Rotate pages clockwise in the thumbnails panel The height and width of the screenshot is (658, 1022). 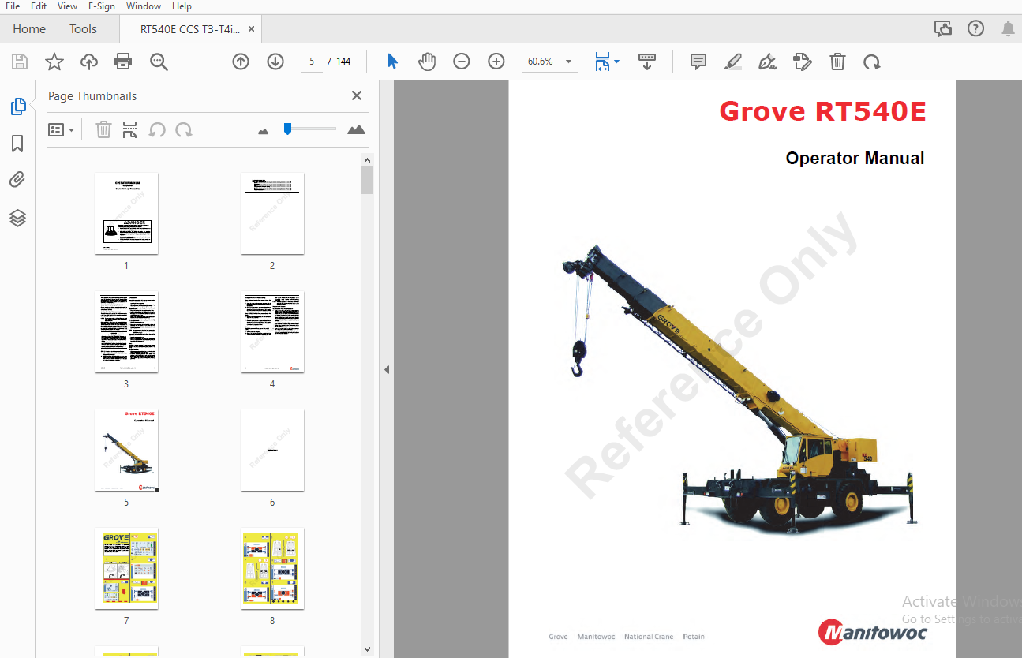click(x=184, y=129)
